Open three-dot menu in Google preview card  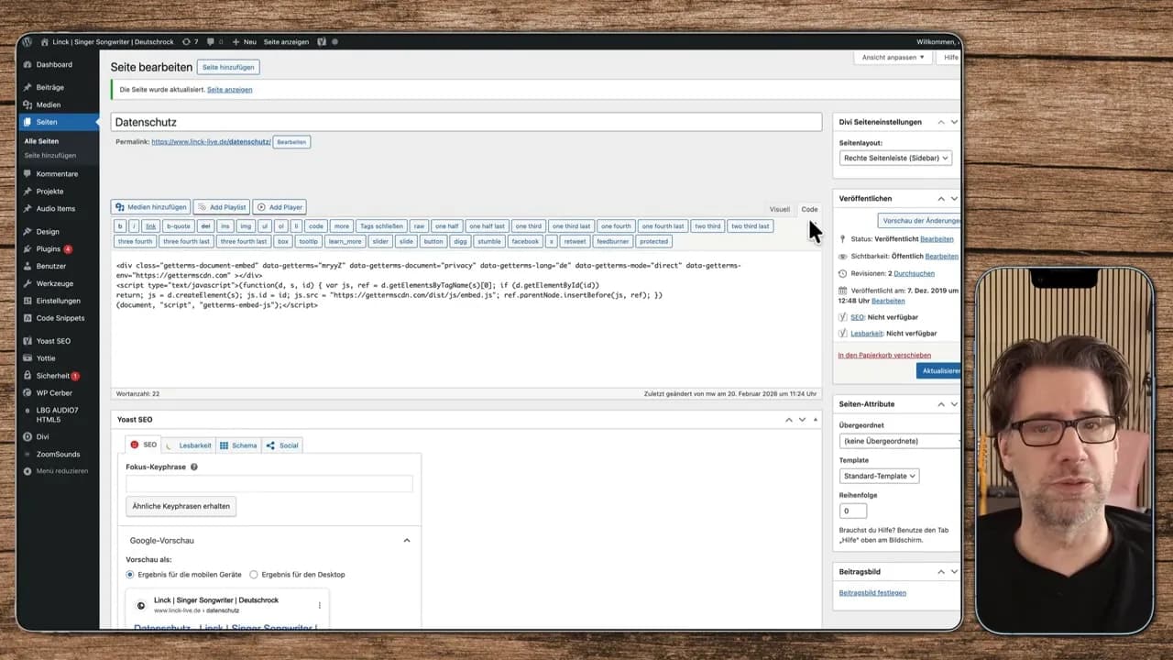pos(320,605)
